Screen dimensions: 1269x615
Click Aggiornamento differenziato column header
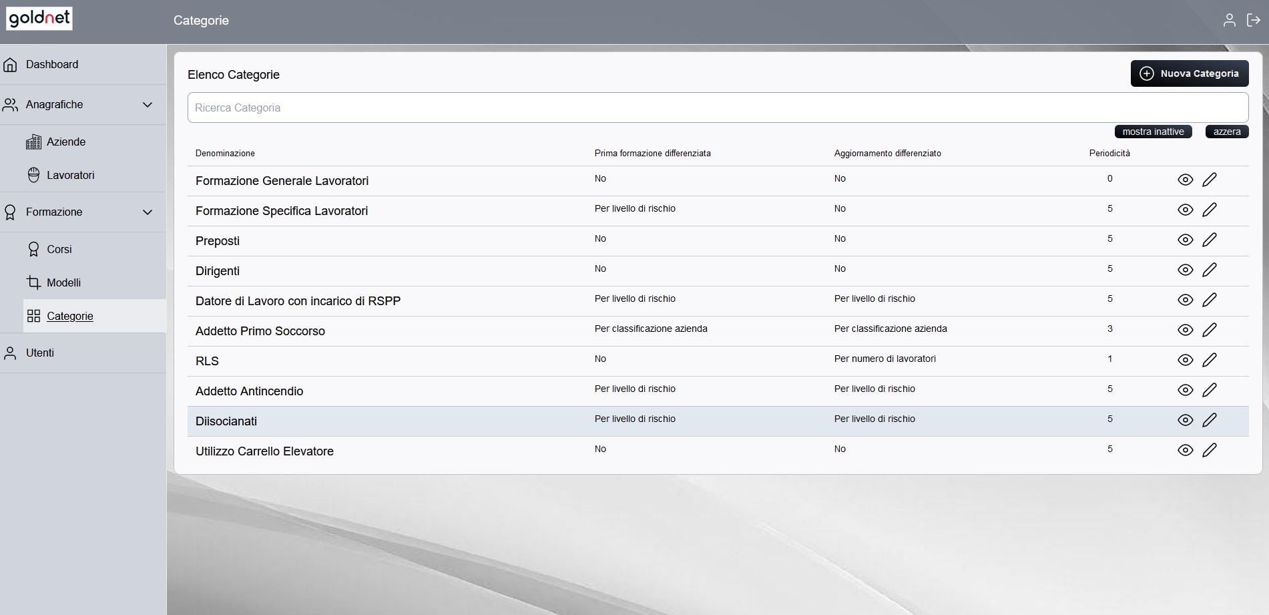pos(887,153)
